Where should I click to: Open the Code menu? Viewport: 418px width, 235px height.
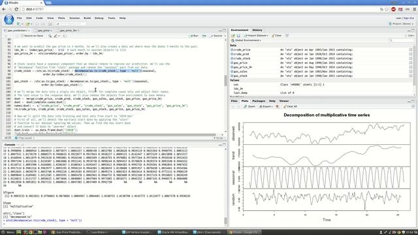39,18
